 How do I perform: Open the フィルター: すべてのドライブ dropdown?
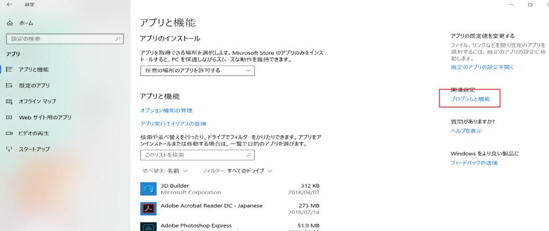238,171
